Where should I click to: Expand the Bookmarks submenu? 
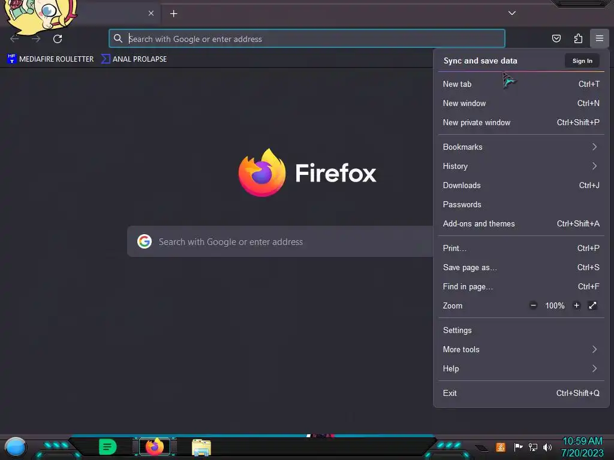[x=521, y=147]
